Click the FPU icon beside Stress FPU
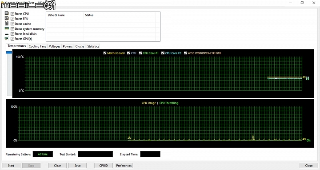The height and width of the screenshot is (170, 320). 7,18
